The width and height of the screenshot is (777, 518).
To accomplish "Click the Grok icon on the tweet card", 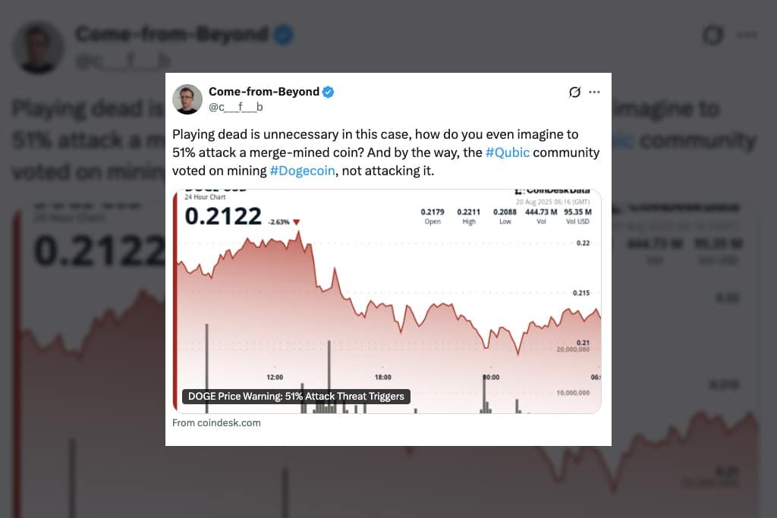I will [574, 93].
